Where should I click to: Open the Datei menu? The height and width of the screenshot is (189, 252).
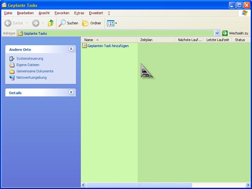(8, 13)
